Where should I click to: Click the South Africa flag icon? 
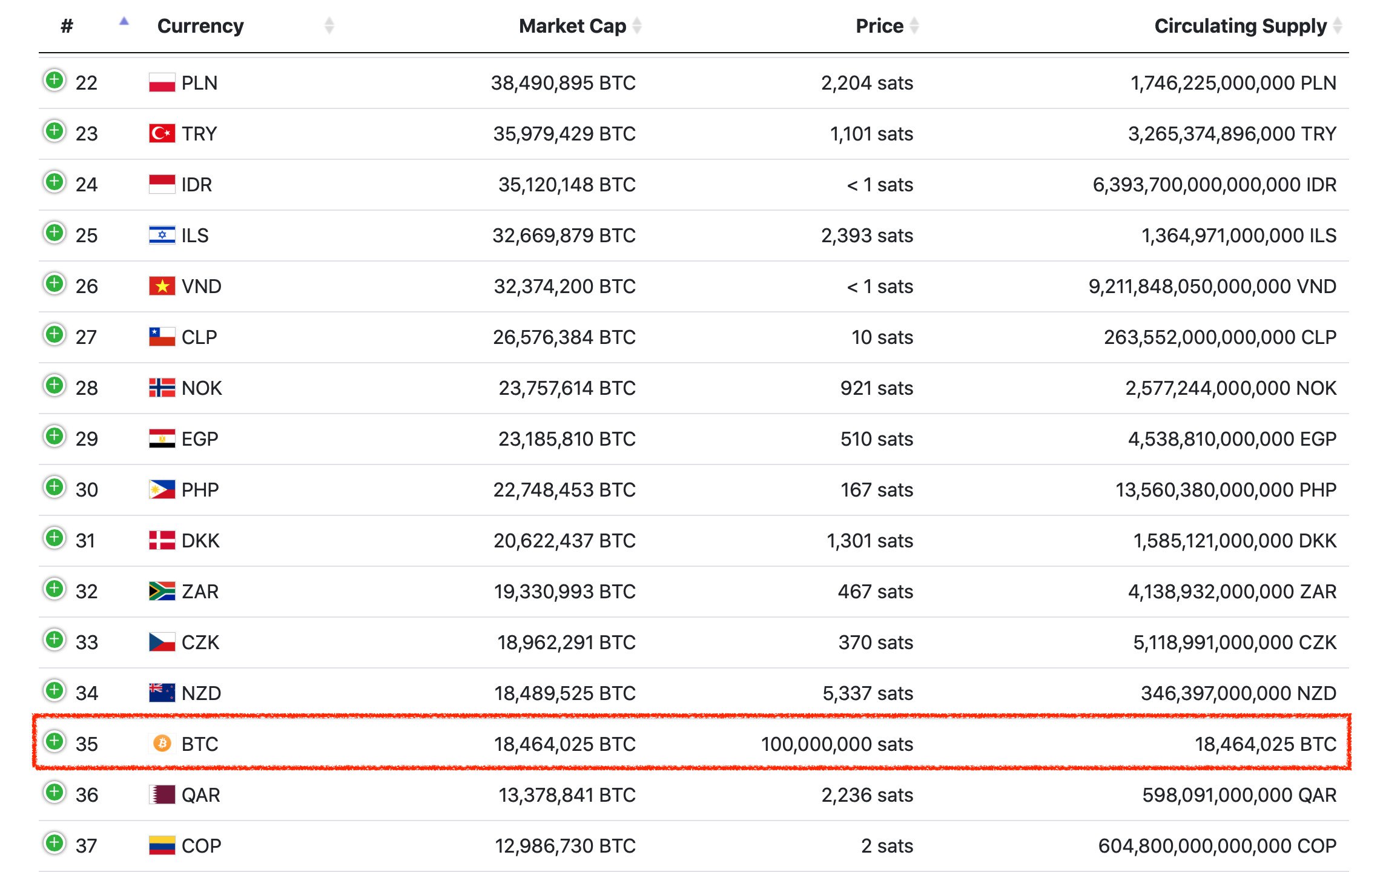point(162,591)
